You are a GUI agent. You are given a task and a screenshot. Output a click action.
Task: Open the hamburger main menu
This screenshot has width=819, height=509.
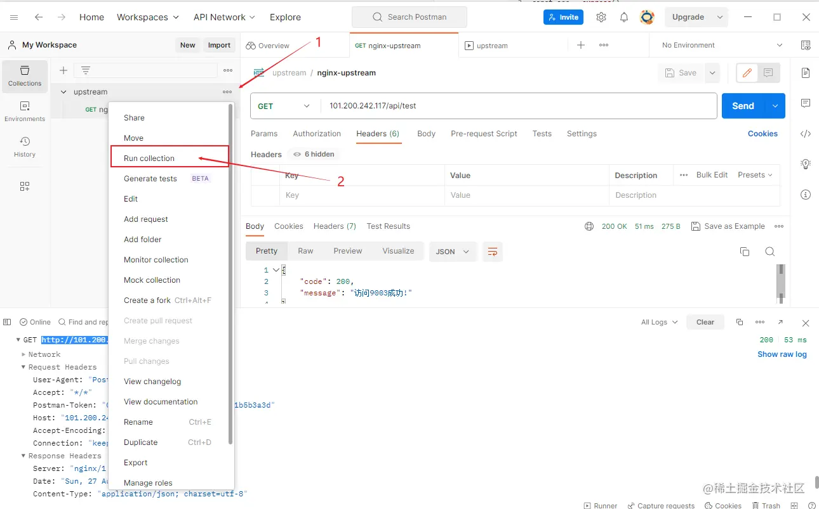click(14, 17)
